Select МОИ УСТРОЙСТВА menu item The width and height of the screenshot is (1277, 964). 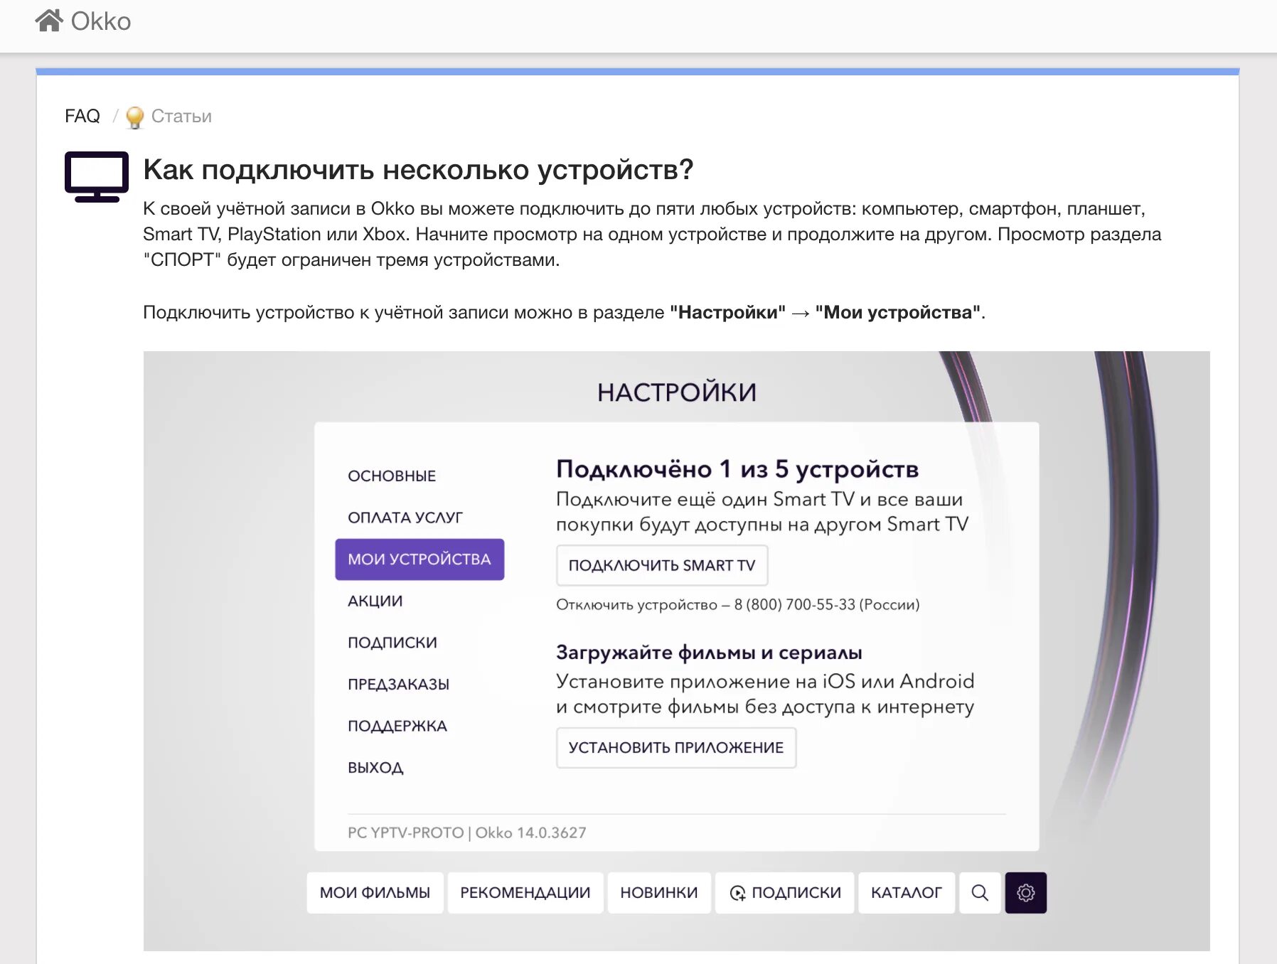(x=420, y=559)
